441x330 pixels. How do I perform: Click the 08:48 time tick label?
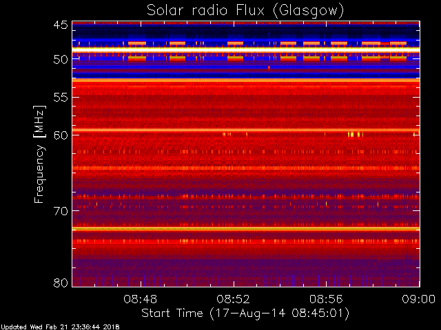pyautogui.click(x=141, y=299)
